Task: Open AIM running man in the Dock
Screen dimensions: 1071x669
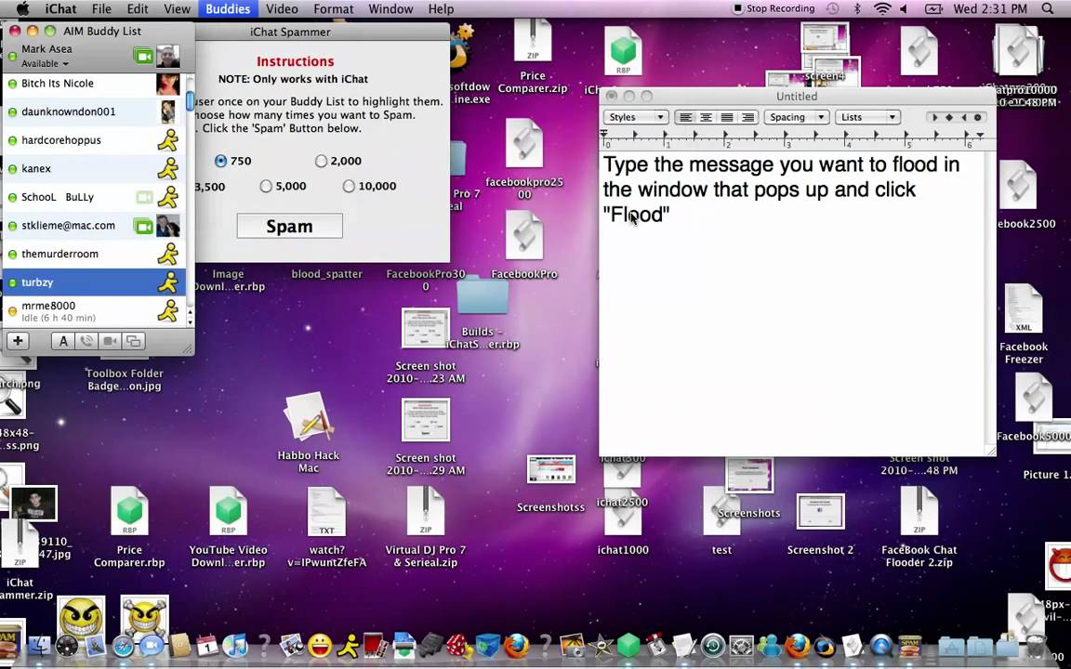Action: click(349, 645)
